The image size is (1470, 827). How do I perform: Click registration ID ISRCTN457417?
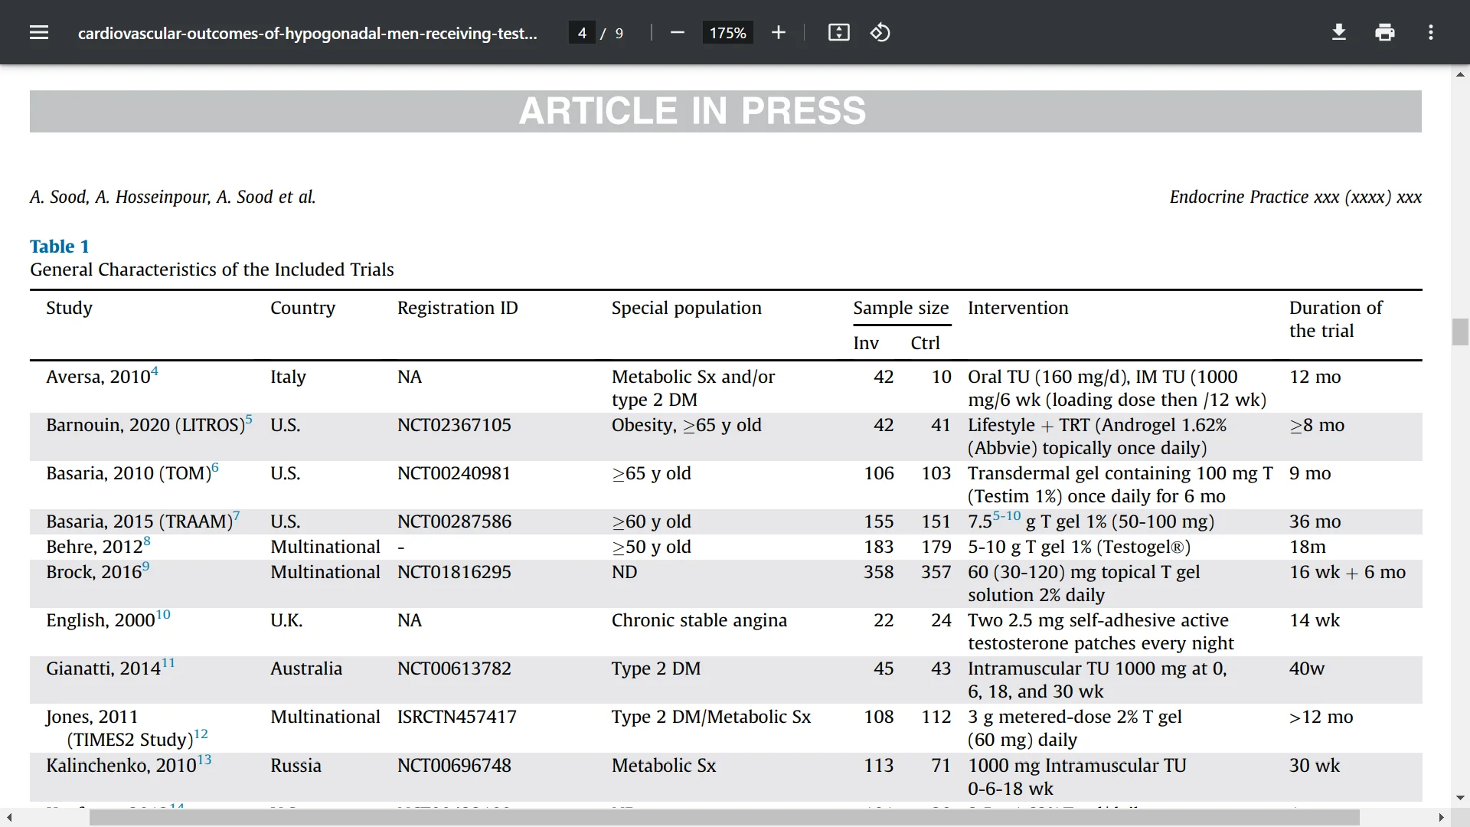tap(457, 717)
